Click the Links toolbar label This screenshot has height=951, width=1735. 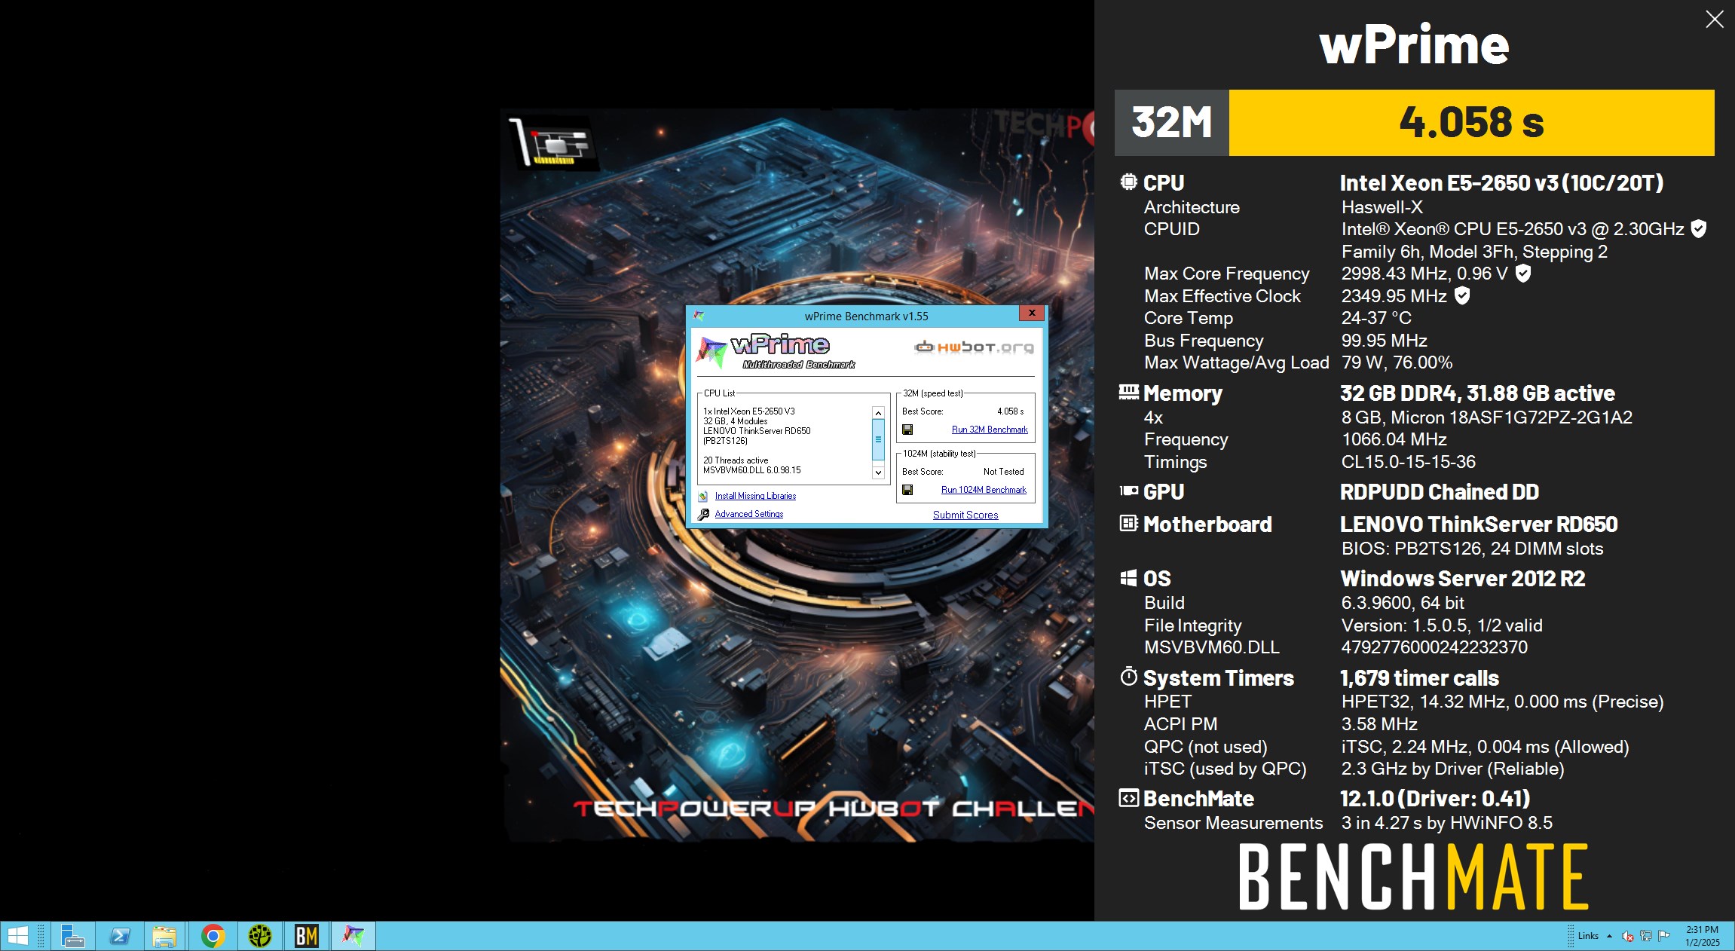click(1588, 936)
